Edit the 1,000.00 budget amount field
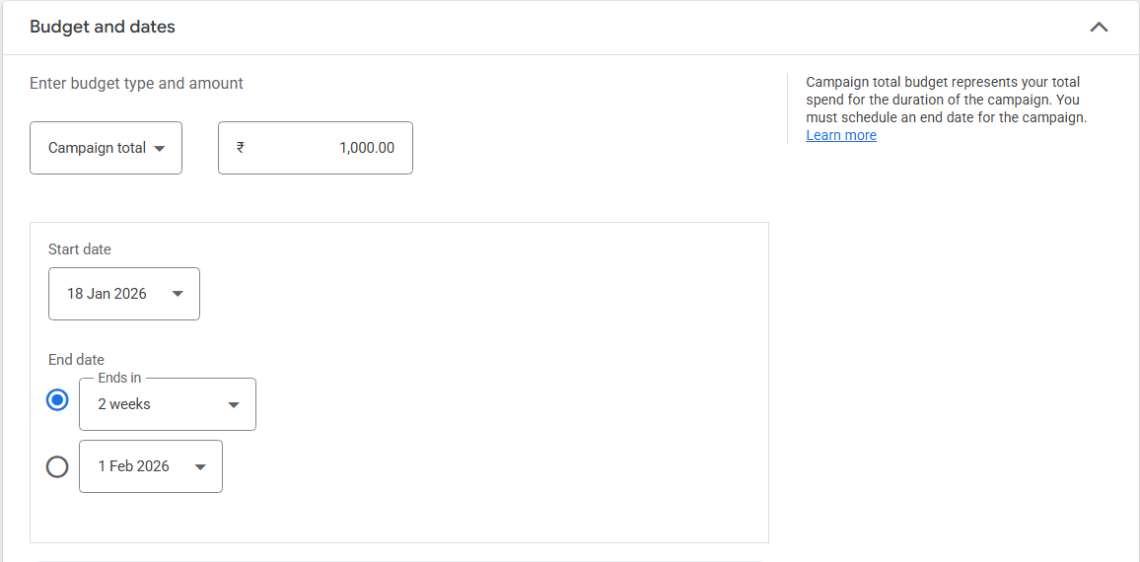1140x562 pixels. (x=316, y=148)
